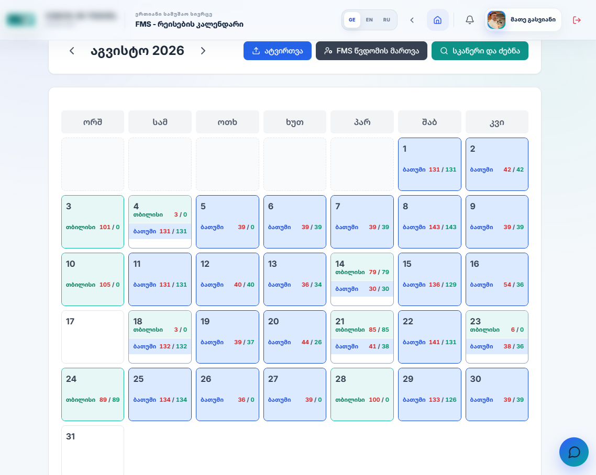Switch language to GE
Image resolution: width=596 pixels, height=475 pixels.
352,20
